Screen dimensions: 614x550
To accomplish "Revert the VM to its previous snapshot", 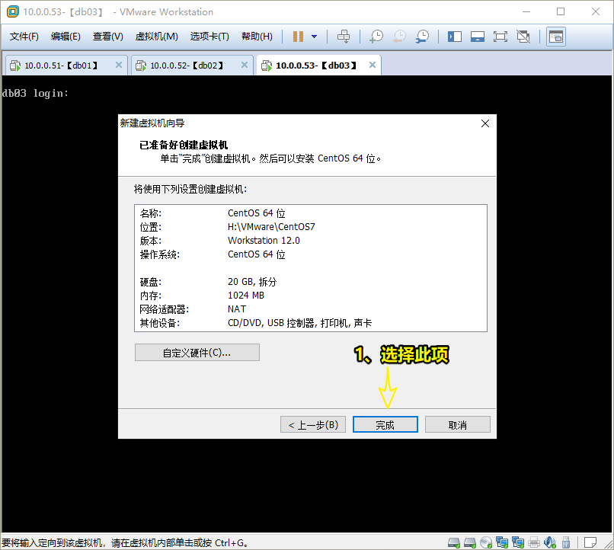I will tap(399, 37).
